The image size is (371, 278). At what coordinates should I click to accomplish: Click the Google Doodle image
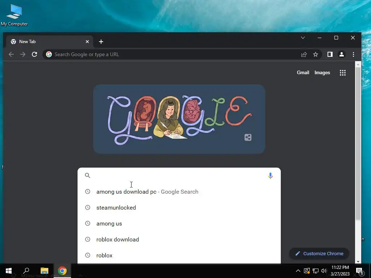179,119
